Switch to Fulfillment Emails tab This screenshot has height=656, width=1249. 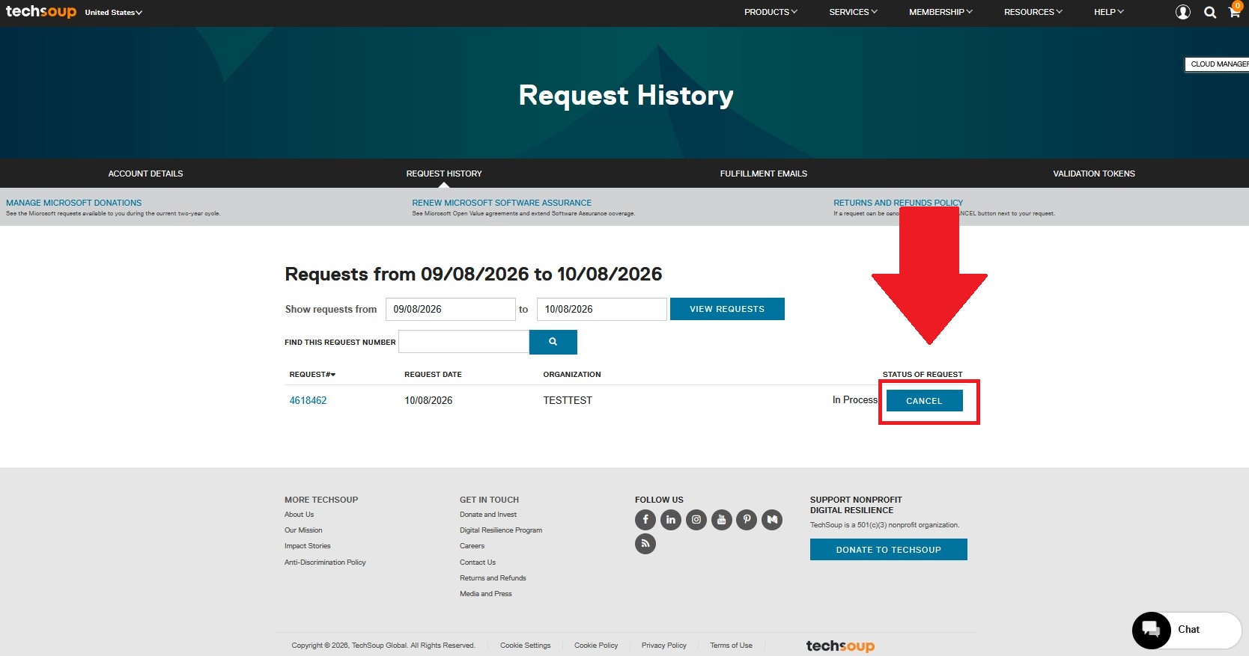pyautogui.click(x=764, y=174)
